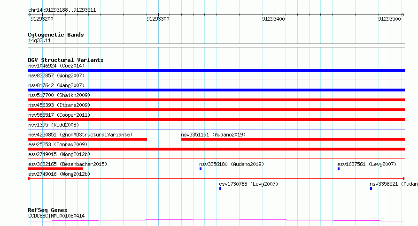Click ruler position 91293300

(158, 19)
